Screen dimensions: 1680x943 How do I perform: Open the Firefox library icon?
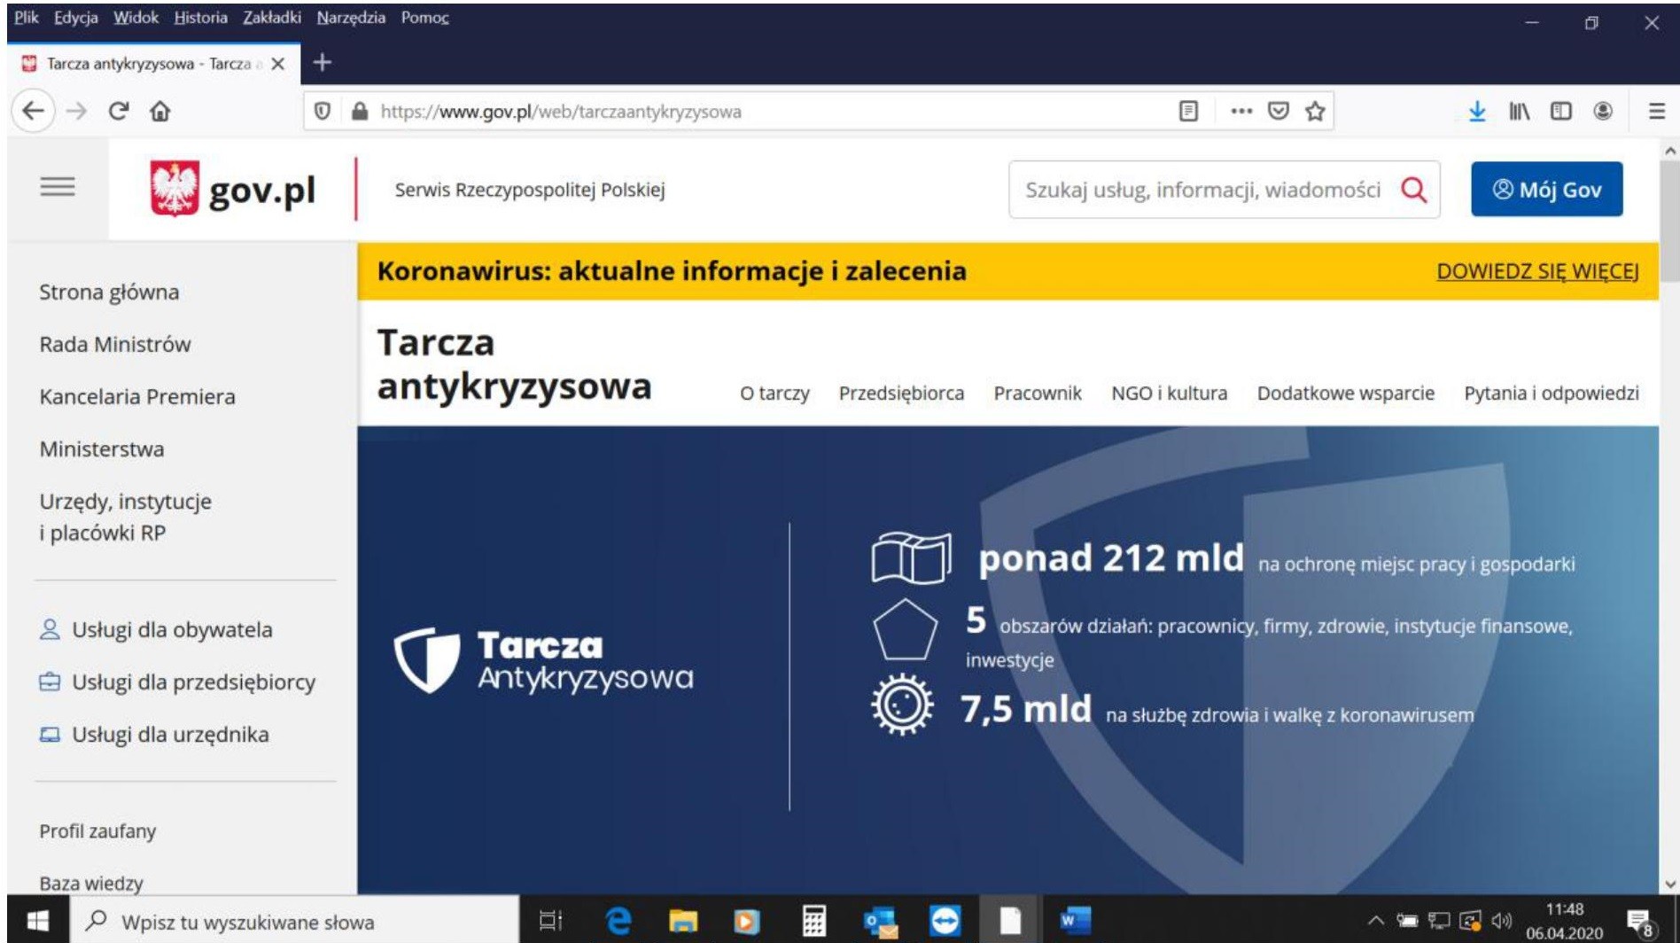pyautogui.click(x=1519, y=111)
